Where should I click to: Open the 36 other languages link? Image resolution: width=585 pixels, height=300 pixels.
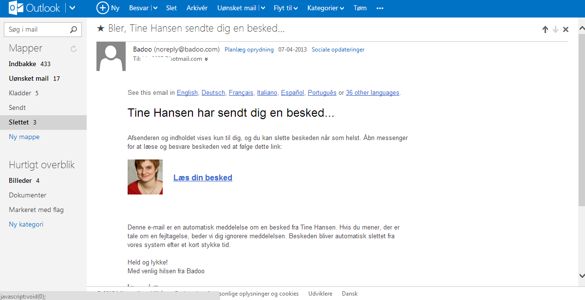[373, 92]
